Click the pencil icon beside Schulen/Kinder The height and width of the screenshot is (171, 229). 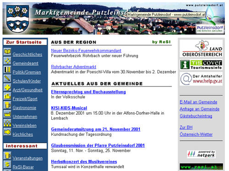(x=7, y=78)
